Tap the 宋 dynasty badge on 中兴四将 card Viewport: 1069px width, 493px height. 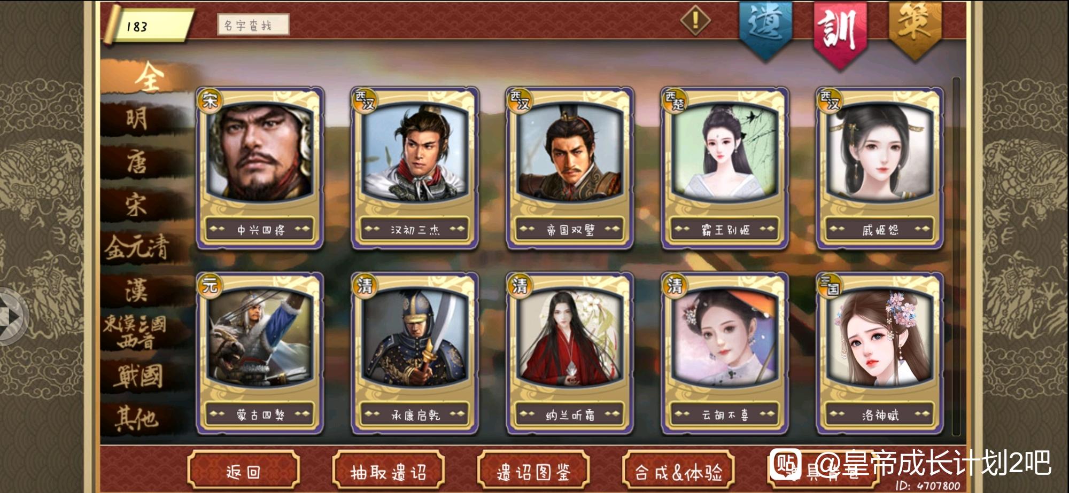[x=210, y=100]
